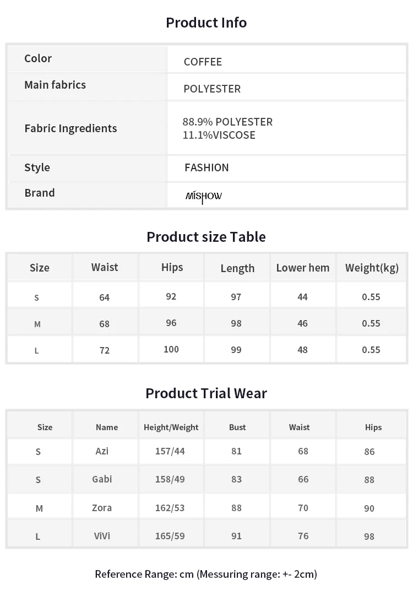The width and height of the screenshot is (413, 596).
Task: Click the Product size Table heading
Action: 206,237
